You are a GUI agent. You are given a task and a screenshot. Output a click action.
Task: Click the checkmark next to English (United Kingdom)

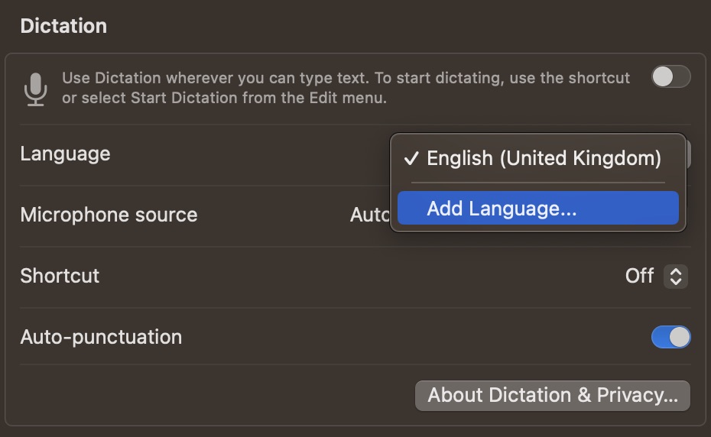tap(411, 158)
